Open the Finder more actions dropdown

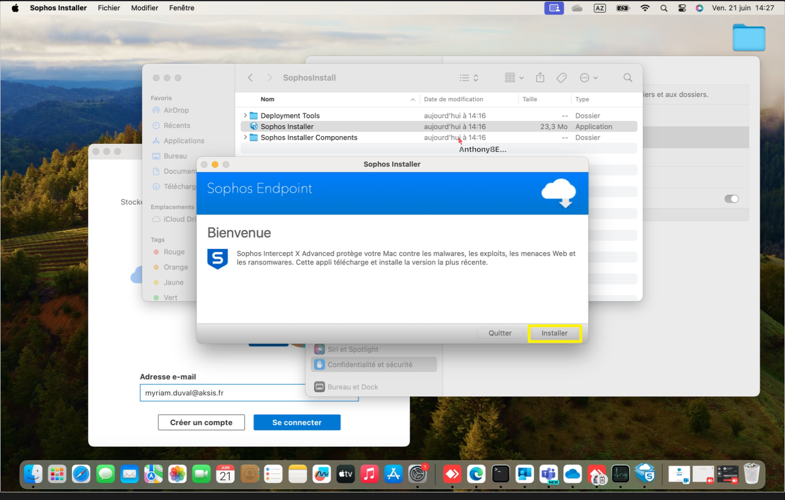(x=589, y=78)
